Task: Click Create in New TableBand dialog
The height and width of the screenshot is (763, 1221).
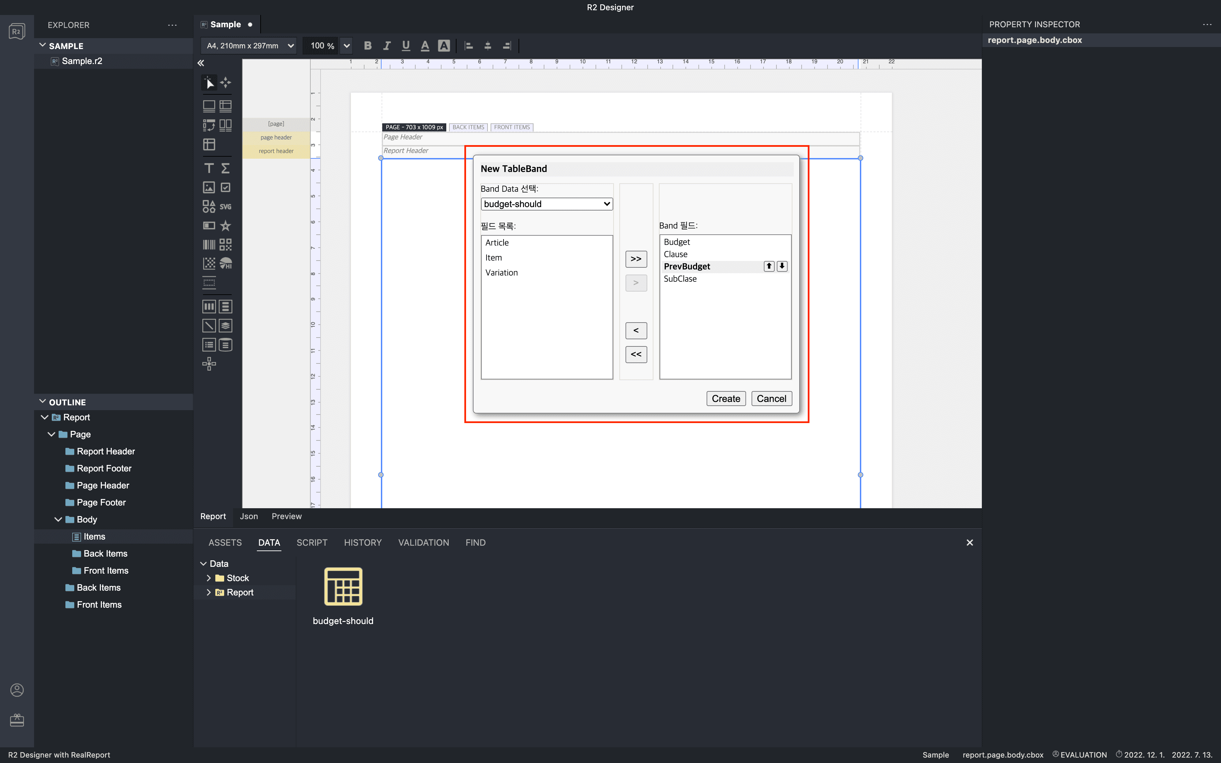Action: [x=726, y=399]
